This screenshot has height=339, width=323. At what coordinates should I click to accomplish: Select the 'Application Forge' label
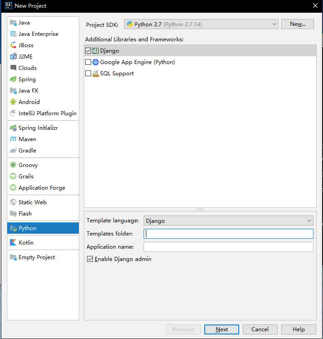[x=42, y=188]
